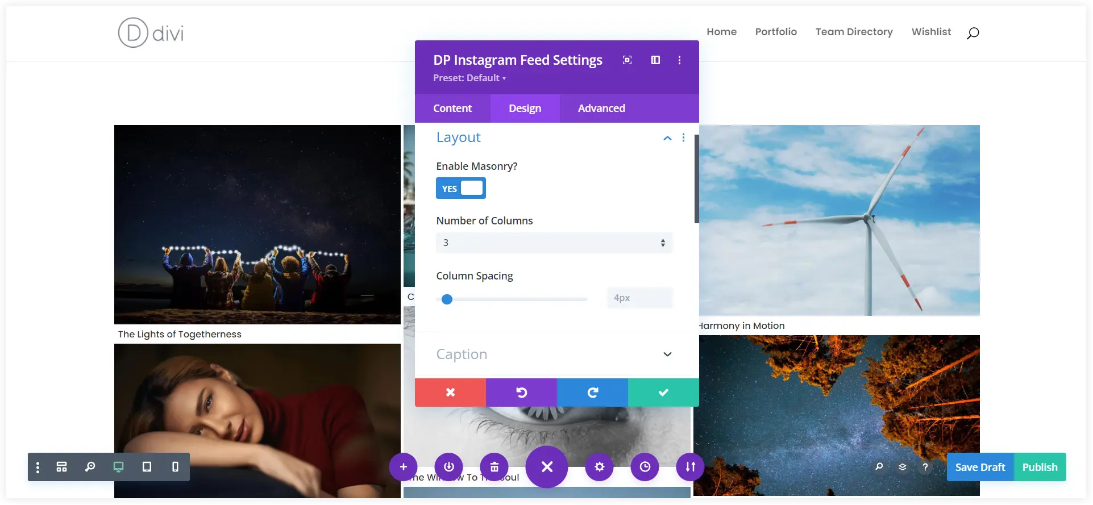The width and height of the screenshot is (1093, 505).
Task: Select desktop view mode
Action: coord(118,467)
